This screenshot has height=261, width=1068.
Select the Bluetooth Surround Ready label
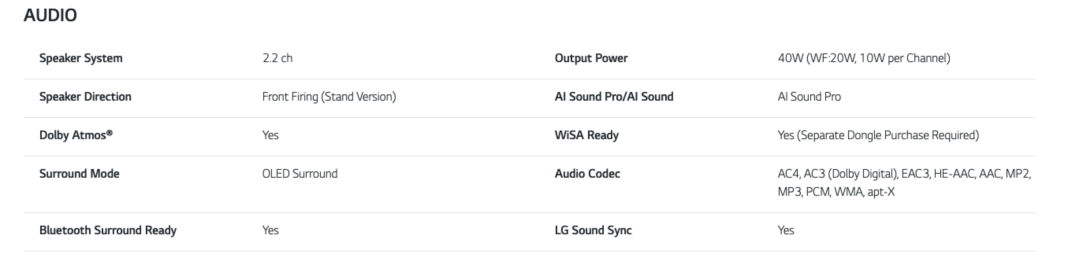108,230
